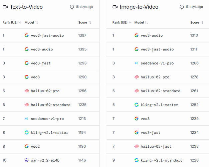Open the Image-to-Video leaderboard title
The height and width of the screenshot is (167, 209).
click(139, 7)
